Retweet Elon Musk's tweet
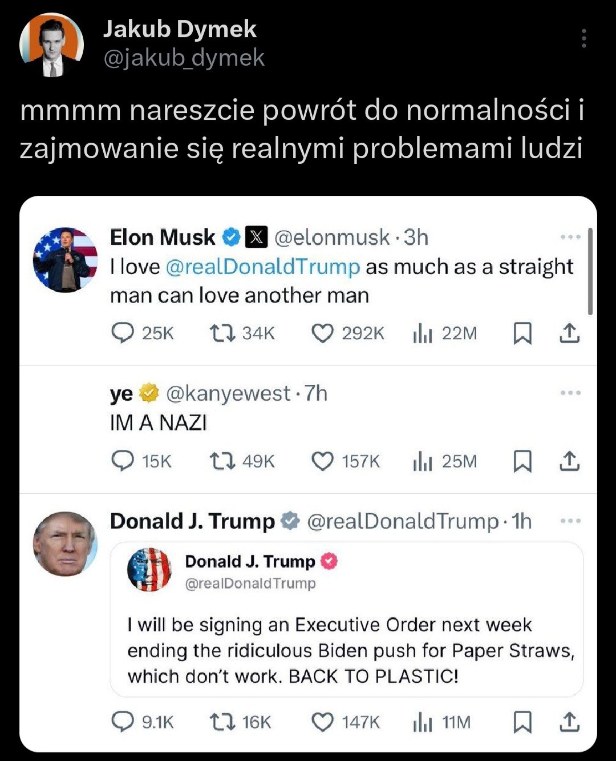Viewport: 616px width, 761px height. coord(222,333)
